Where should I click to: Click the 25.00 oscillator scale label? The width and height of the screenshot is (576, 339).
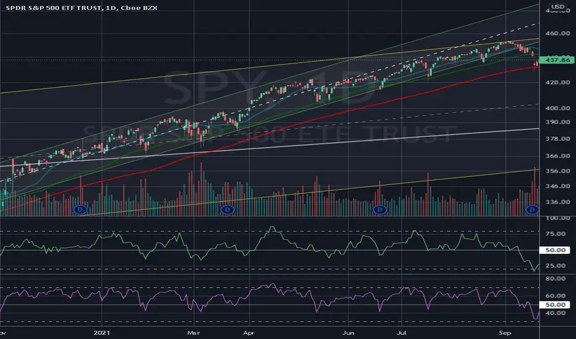[x=556, y=265]
